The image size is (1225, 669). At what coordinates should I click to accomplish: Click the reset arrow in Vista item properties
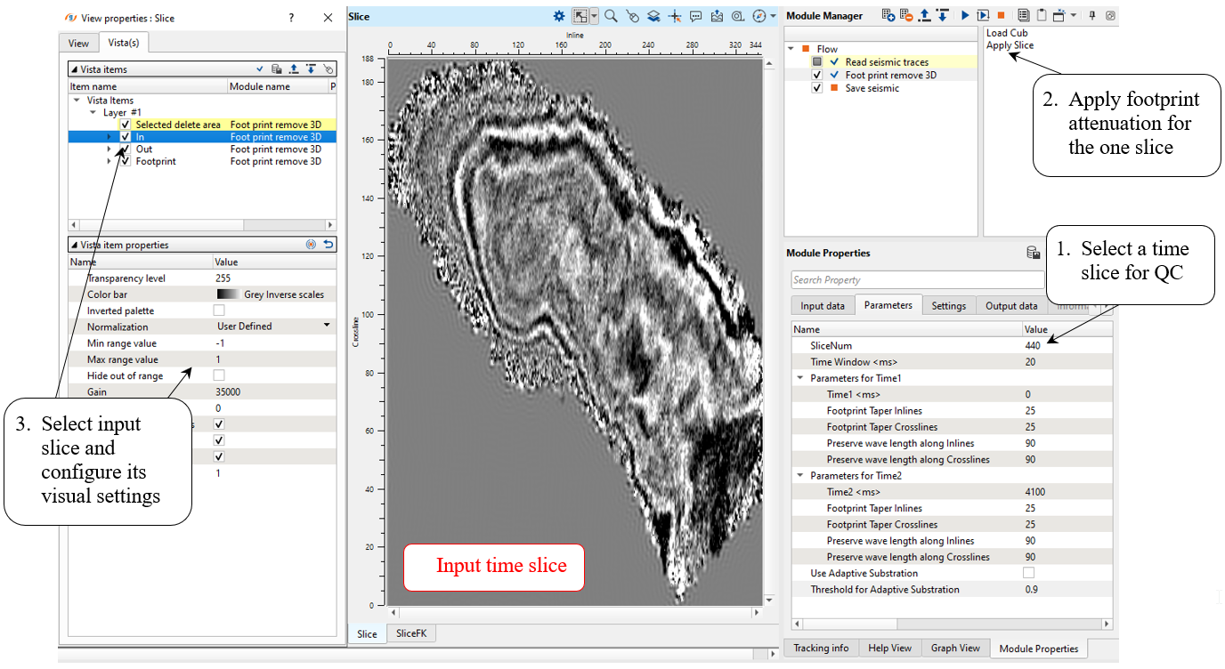pos(329,245)
